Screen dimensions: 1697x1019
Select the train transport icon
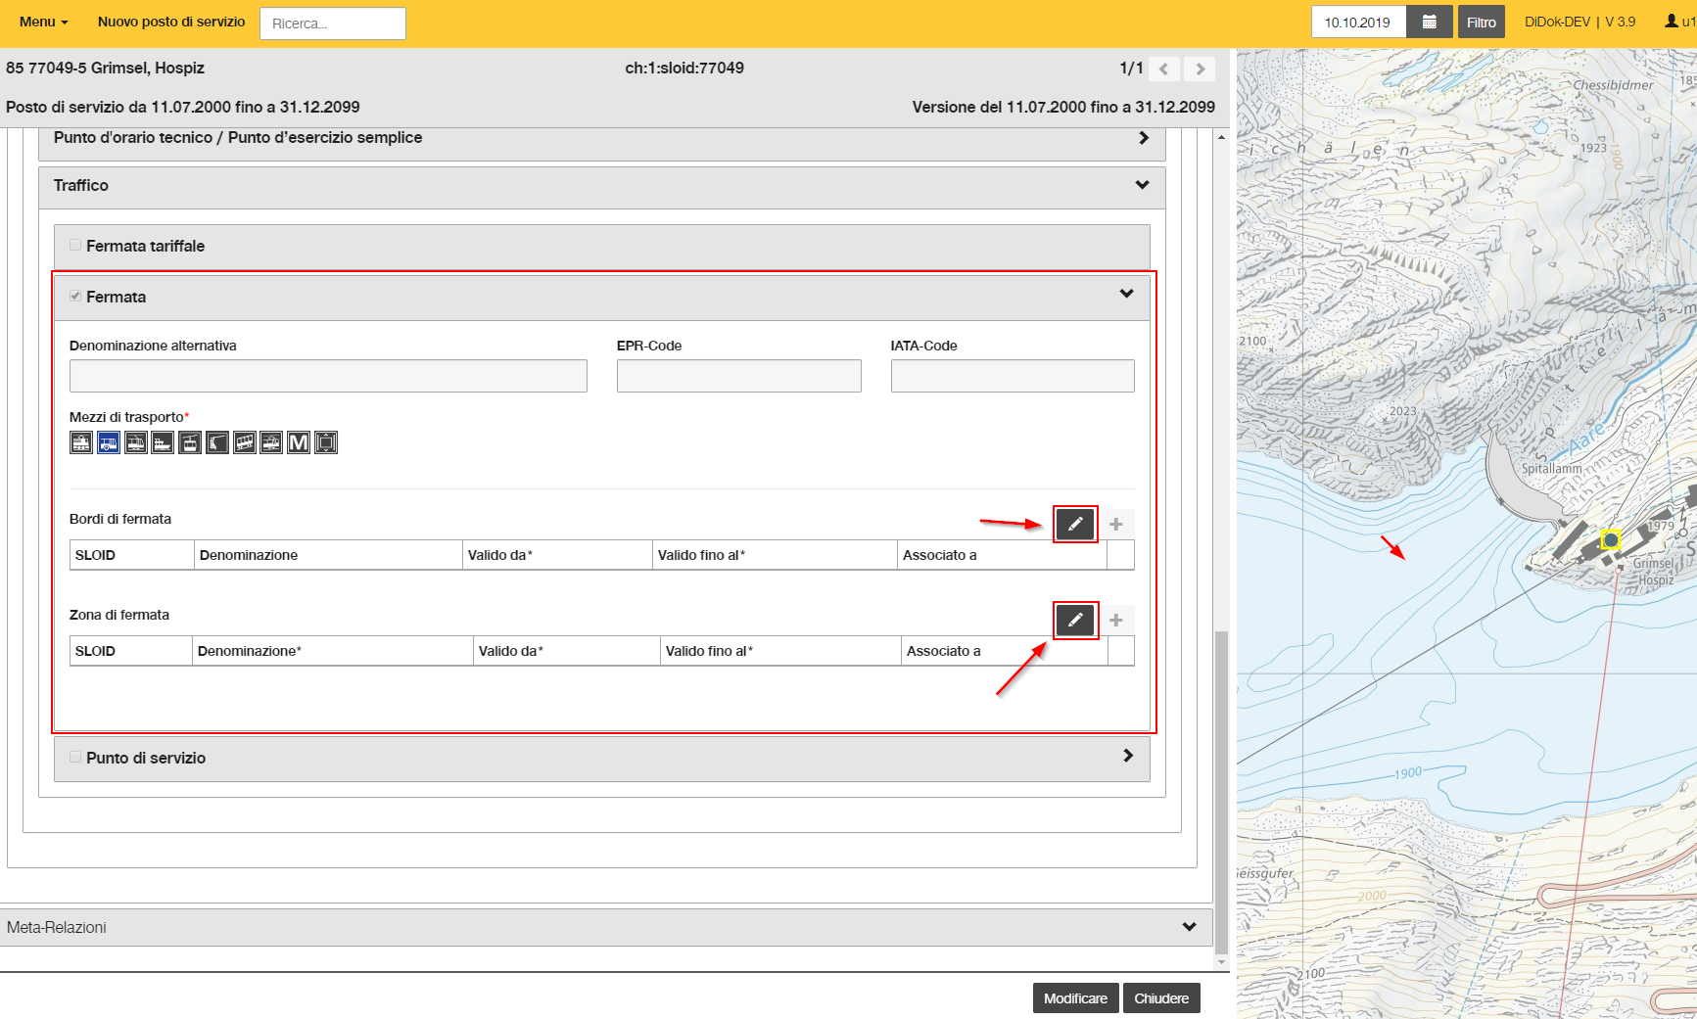point(81,442)
